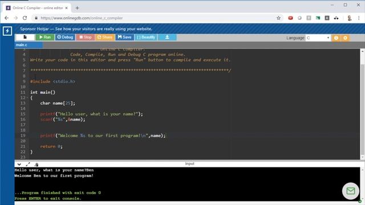Start debugging with the Debug button

(65, 37)
